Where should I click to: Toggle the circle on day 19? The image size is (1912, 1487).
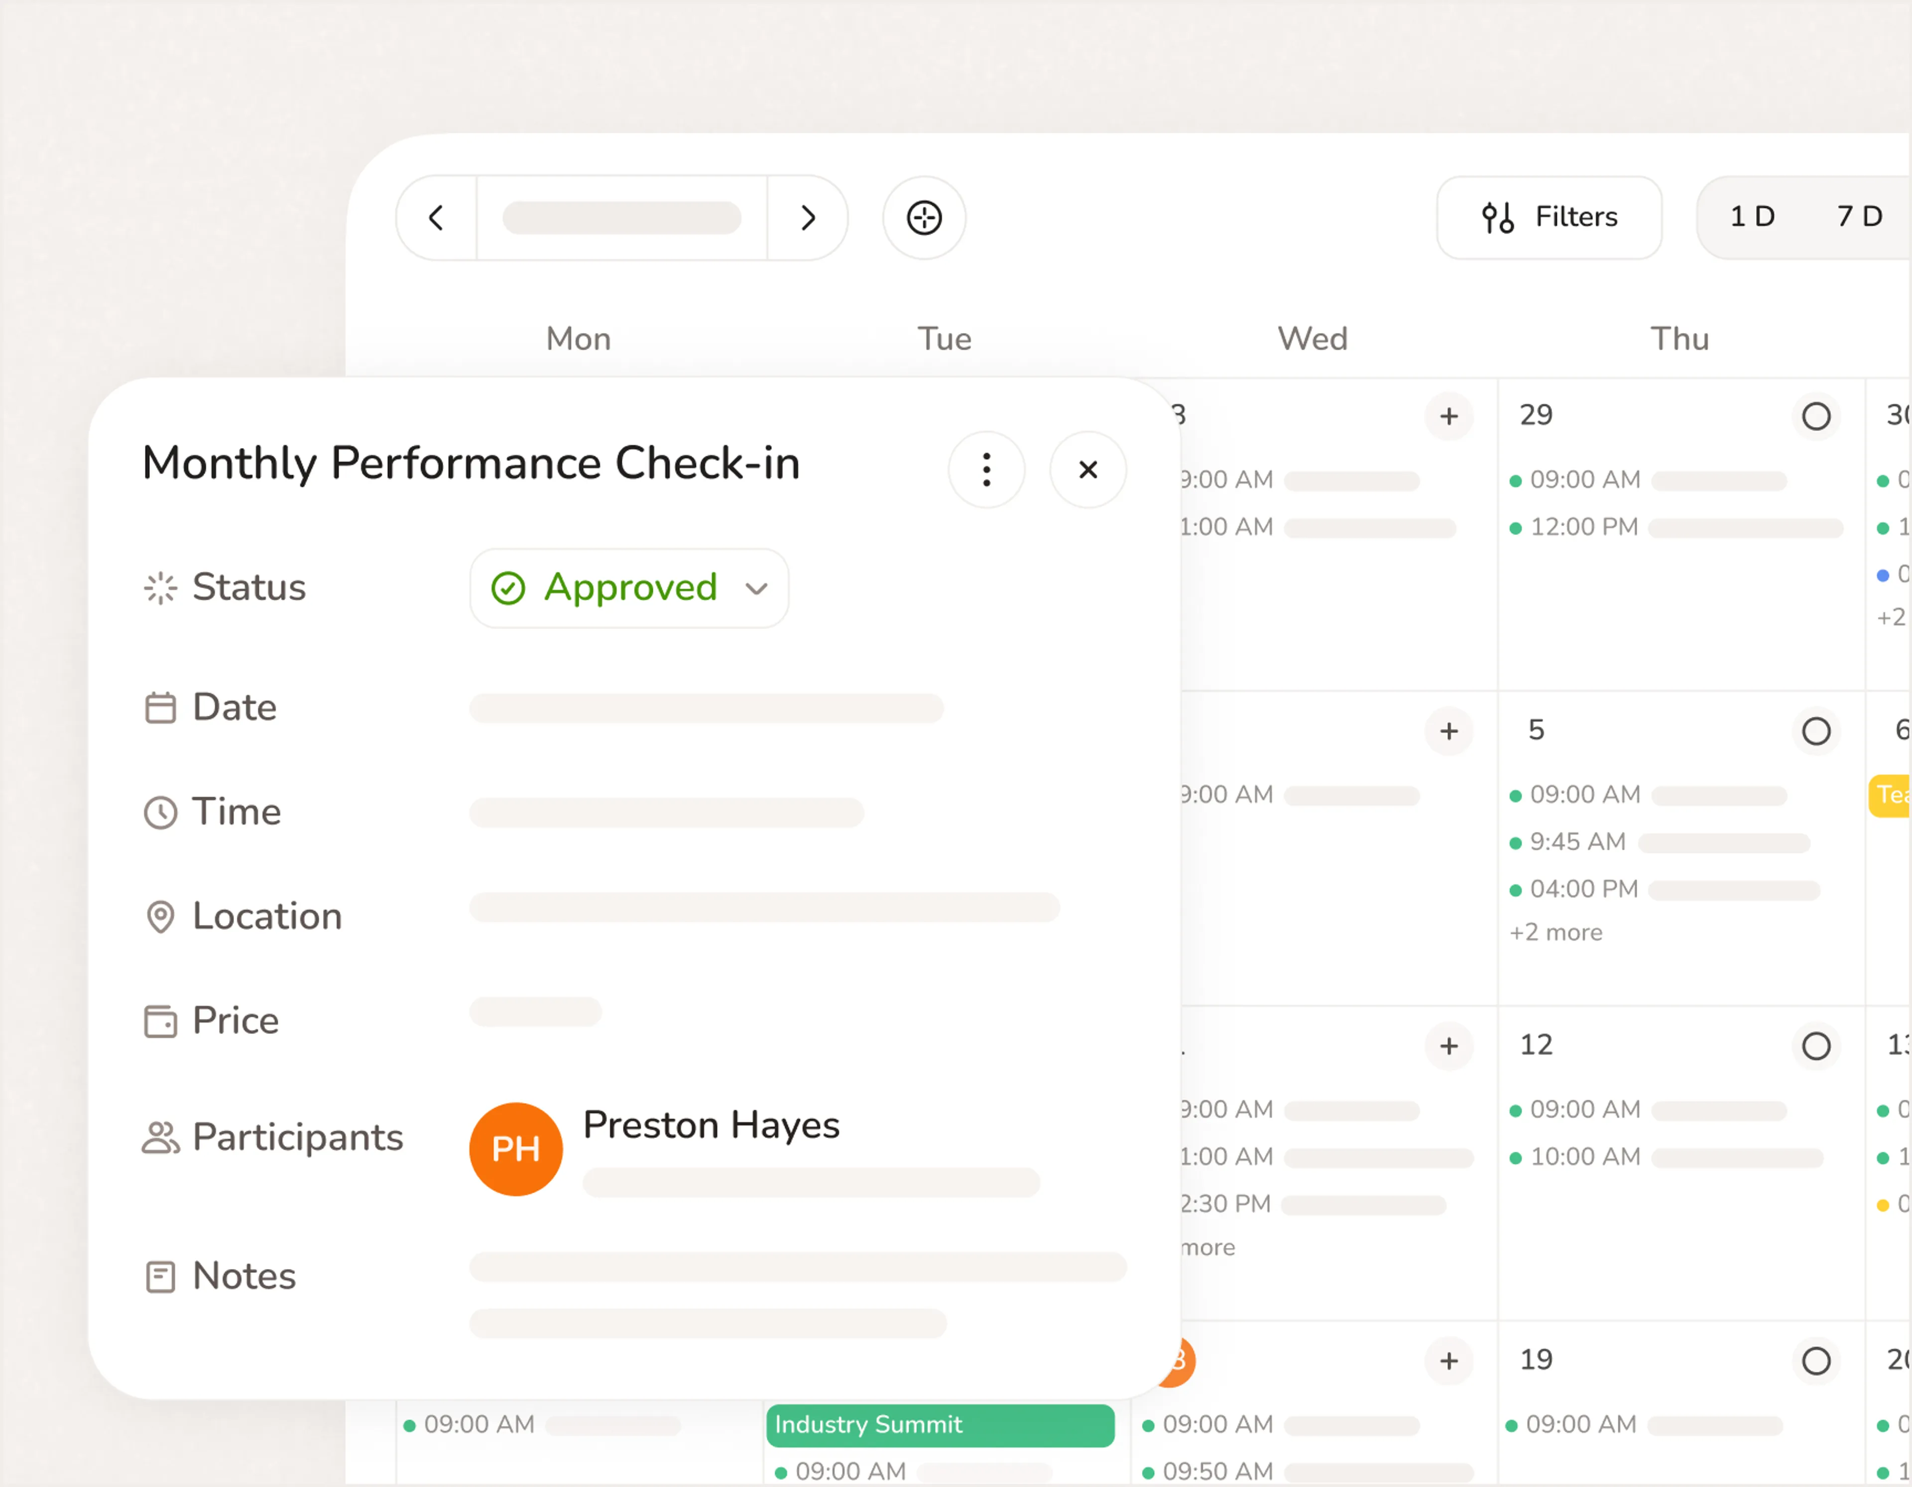1816,1361
